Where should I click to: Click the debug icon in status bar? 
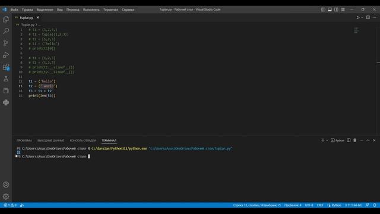tap(22, 205)
